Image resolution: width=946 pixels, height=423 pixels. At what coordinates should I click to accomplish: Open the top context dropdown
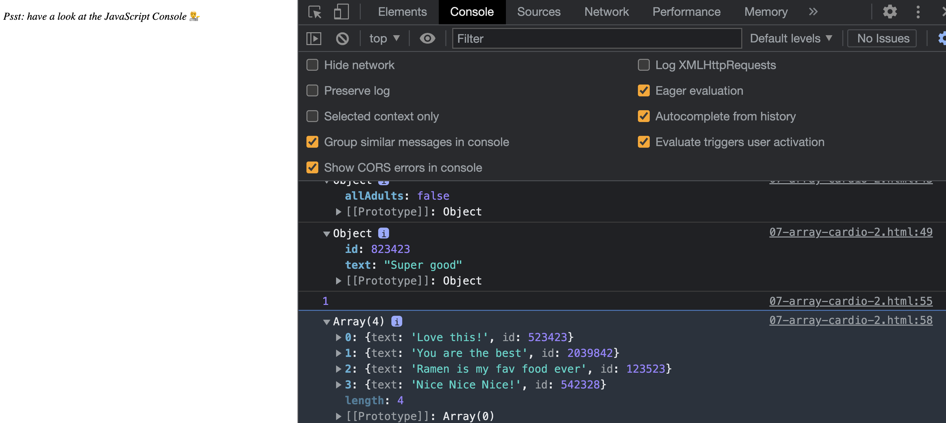[x=384, y=38]
